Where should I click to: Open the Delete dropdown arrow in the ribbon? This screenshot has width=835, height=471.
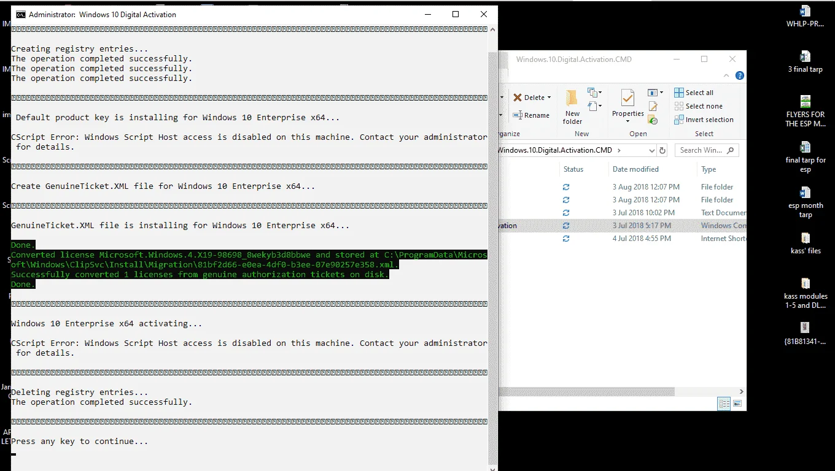click(x=549, y=98)
